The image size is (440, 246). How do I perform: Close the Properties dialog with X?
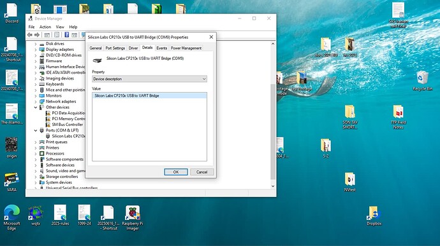pos(211,37)
